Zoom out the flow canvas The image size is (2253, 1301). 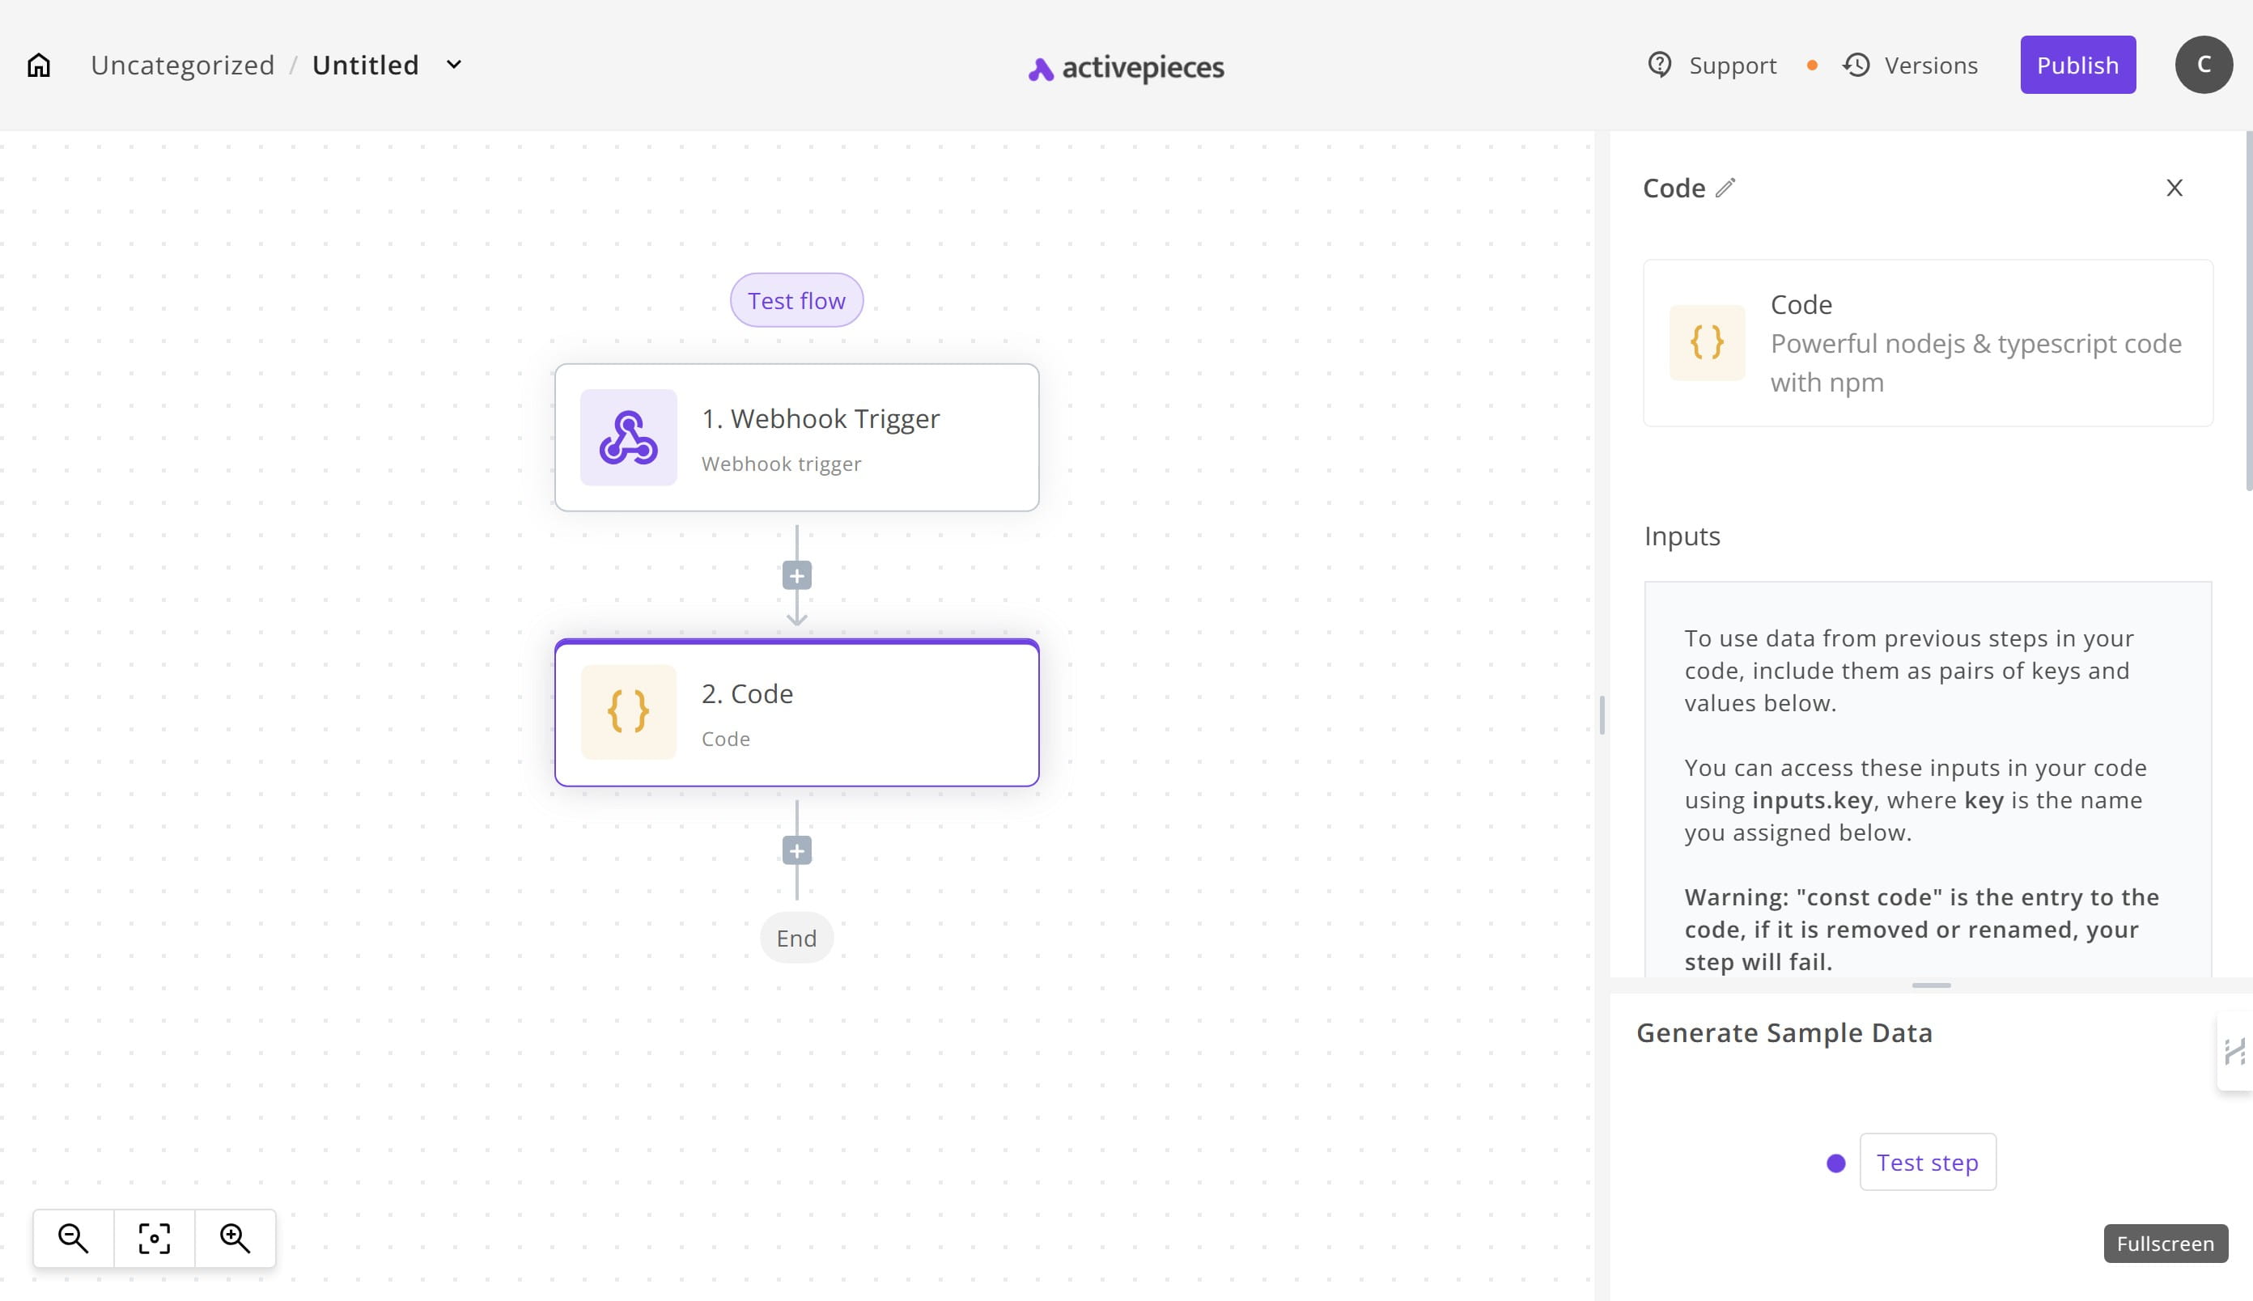(74, 1239)
